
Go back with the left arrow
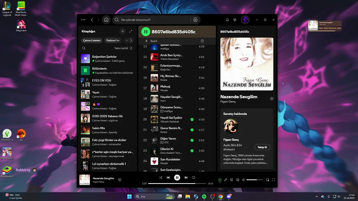click(92, 20)
